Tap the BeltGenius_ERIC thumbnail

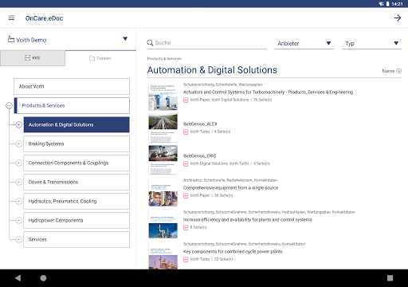click(x=163, y=159)
